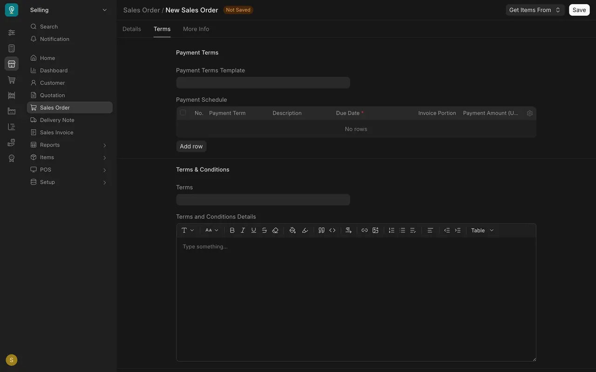Focus the Payment Terms Template field
This screenshot has width=596, height=372.
[x=263, y=83]
